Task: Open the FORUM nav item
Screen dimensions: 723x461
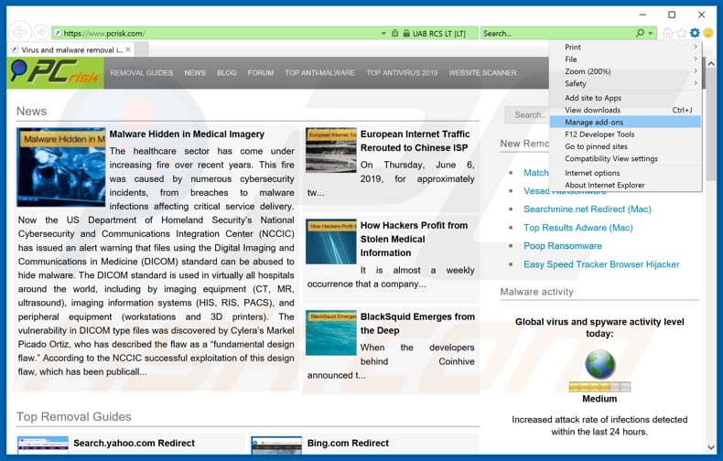Action: tap(261, 73)
